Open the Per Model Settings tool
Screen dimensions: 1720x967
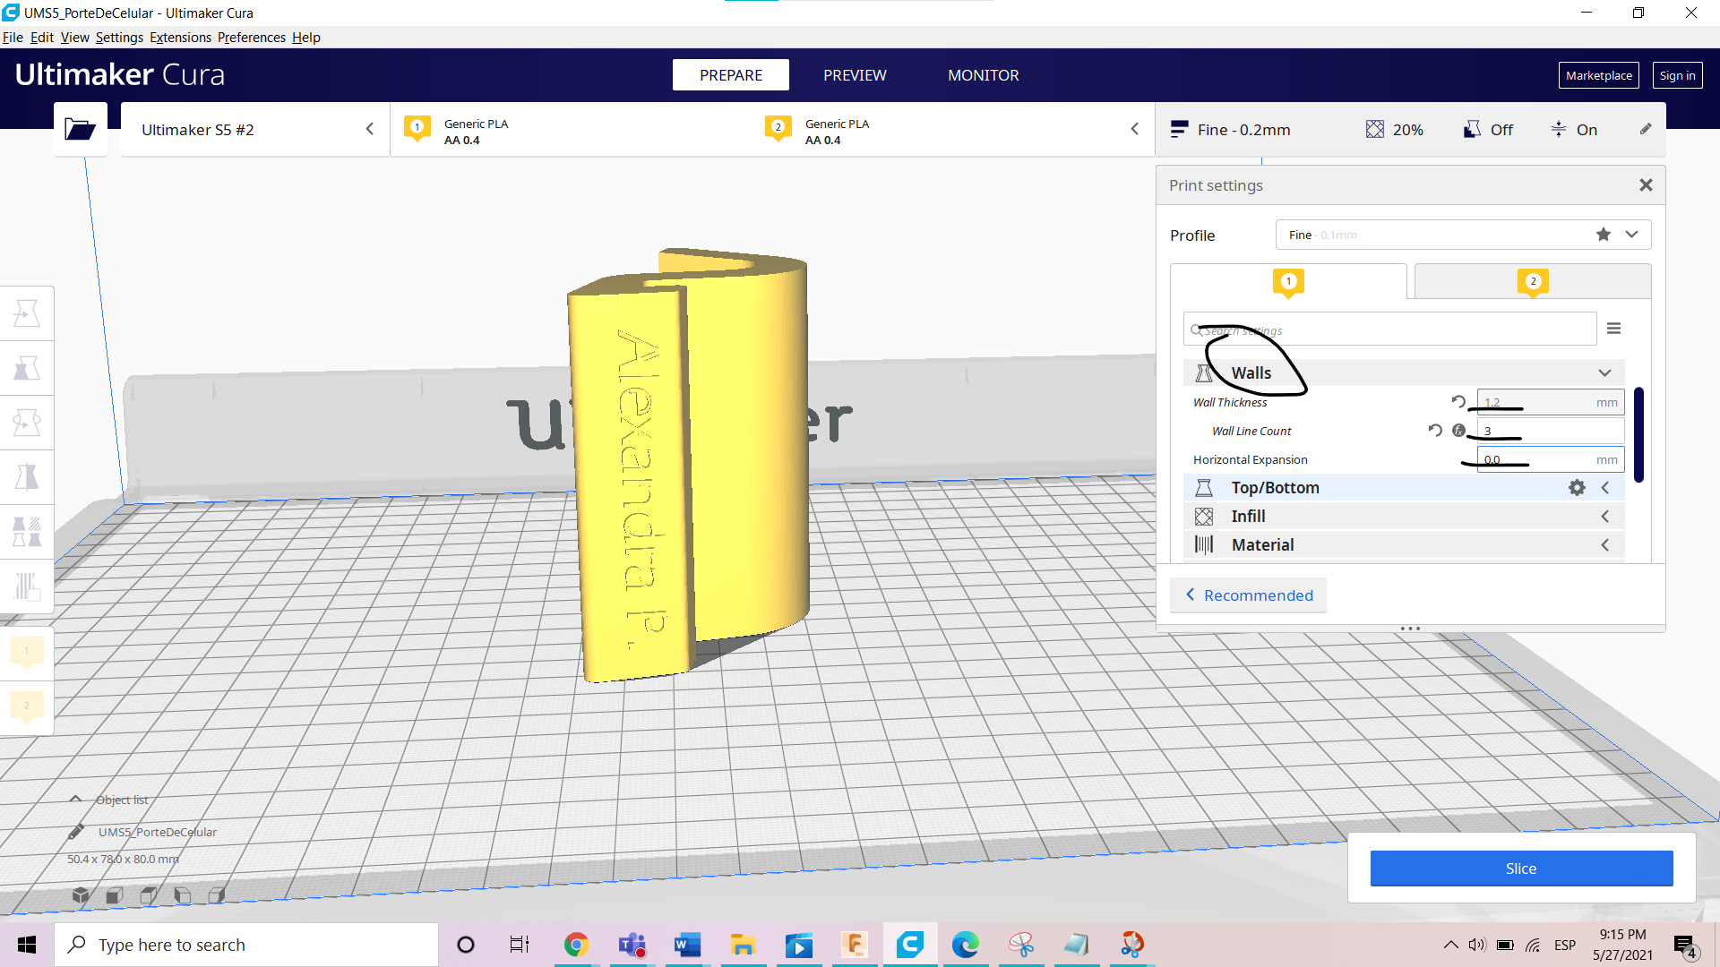[27, 532]
